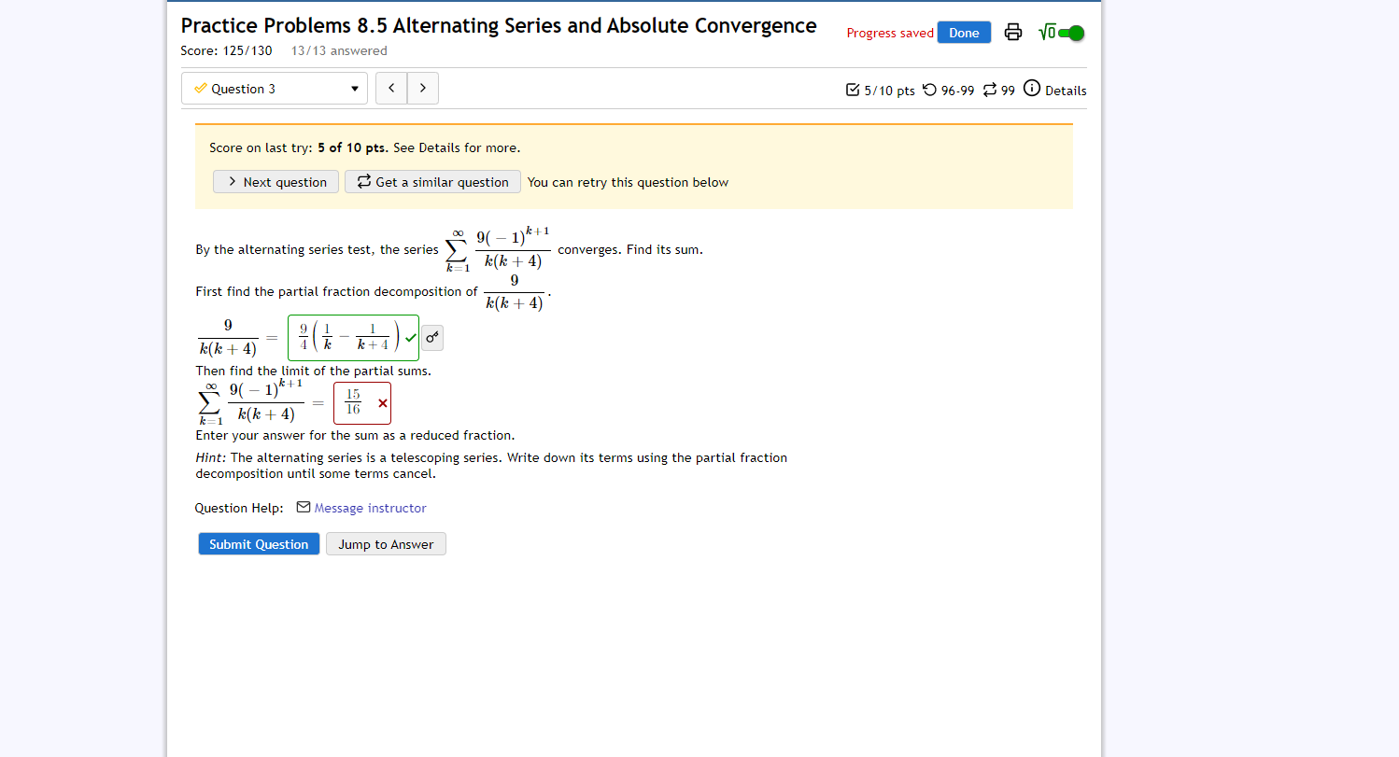
Task: Open the Question 3 dropdown
Action: click(274, 88)
